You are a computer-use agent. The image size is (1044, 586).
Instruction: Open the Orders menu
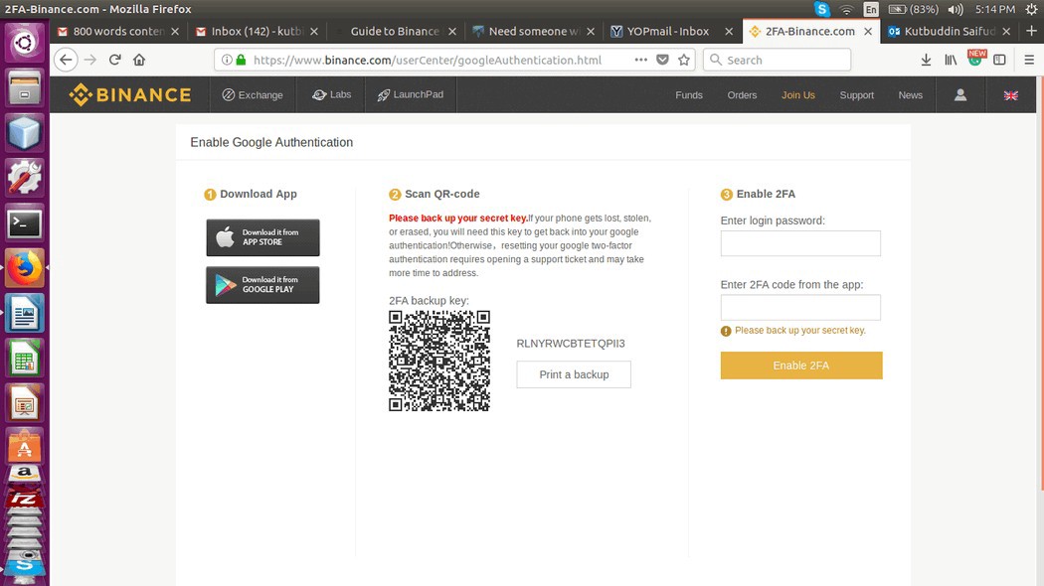click(742, 95)
